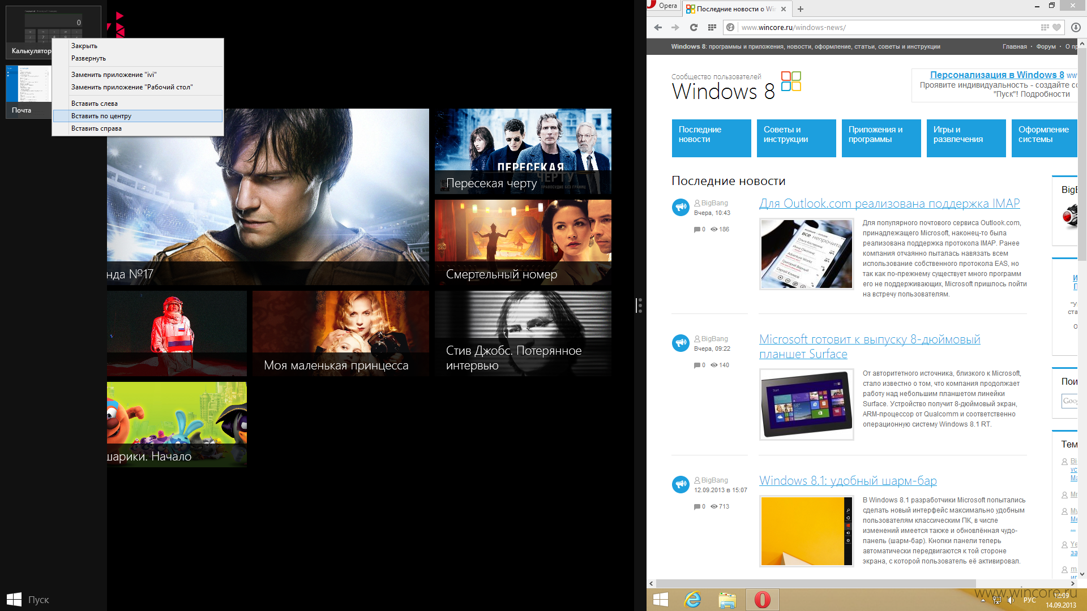
Task: Select Вставить слева menu entry
Action: (x=138, y=104)
